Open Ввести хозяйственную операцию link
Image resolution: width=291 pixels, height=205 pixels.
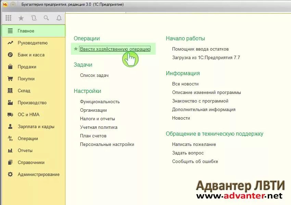[x=115, y=49]
